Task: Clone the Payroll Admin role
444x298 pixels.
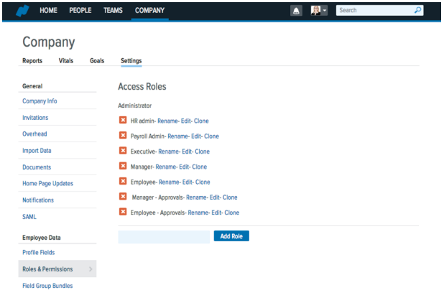Action: tap(211, 136)
